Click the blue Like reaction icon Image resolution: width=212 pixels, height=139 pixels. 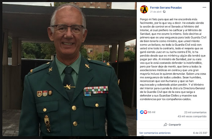pyautogui.click(x=142, y=112)
